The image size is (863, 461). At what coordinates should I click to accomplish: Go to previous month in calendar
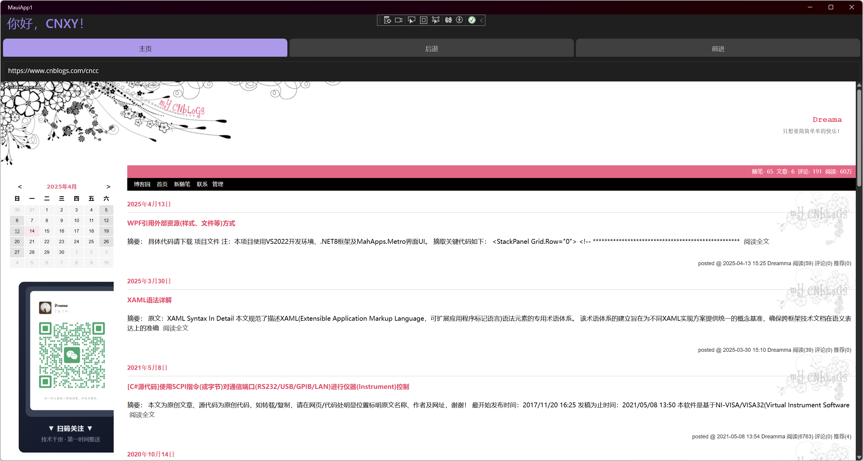point(20,186)
